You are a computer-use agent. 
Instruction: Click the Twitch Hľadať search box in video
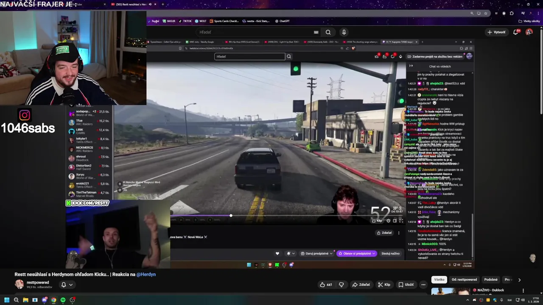[x=250, y=56]
